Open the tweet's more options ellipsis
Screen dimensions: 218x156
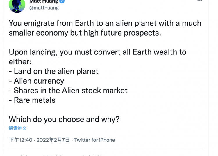[x=200, y=1]
